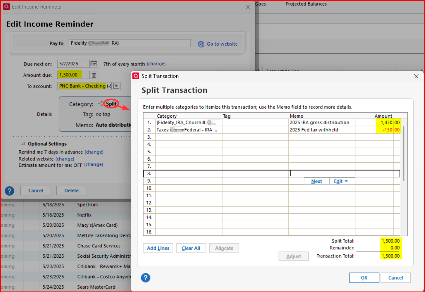
Task: Click the Amount column header
Action: pyautogui.click(x=383, y=116)
